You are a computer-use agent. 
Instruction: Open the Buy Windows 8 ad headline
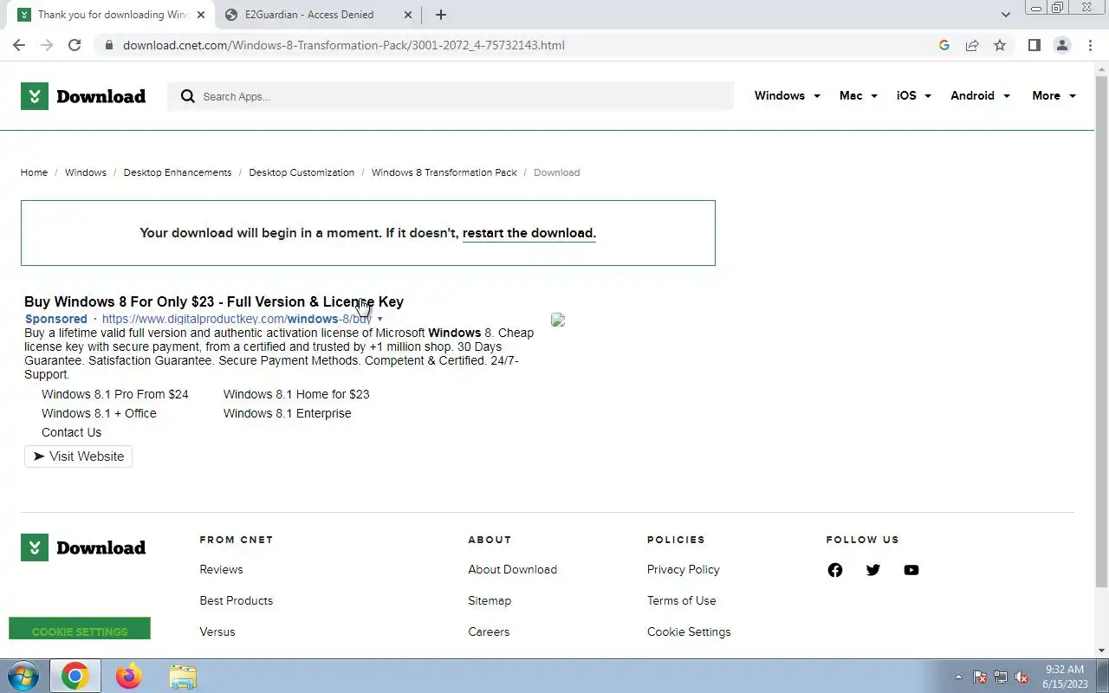point(214,301)
